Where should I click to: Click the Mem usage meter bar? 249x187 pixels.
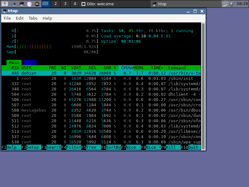[52, 46]
